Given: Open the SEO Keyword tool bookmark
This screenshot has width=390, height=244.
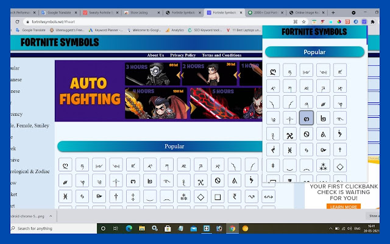Looking at the screenshot, I should 205,30.
